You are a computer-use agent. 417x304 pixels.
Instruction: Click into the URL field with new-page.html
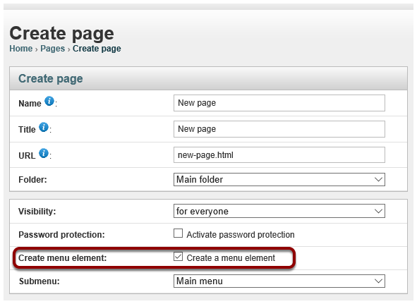pyautogui.click(x=279, y=154)
